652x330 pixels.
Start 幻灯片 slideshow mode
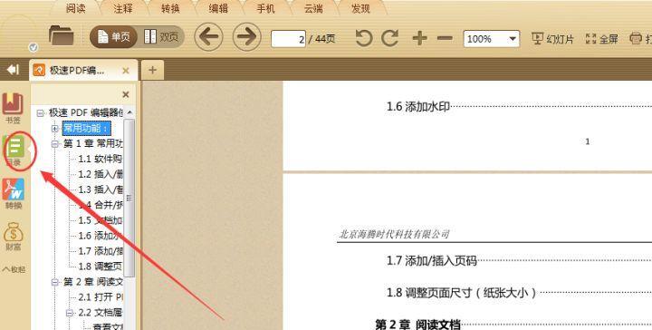552,39
